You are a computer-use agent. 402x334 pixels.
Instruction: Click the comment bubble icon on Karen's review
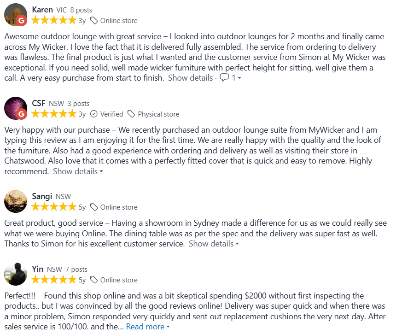click(225, 78)
